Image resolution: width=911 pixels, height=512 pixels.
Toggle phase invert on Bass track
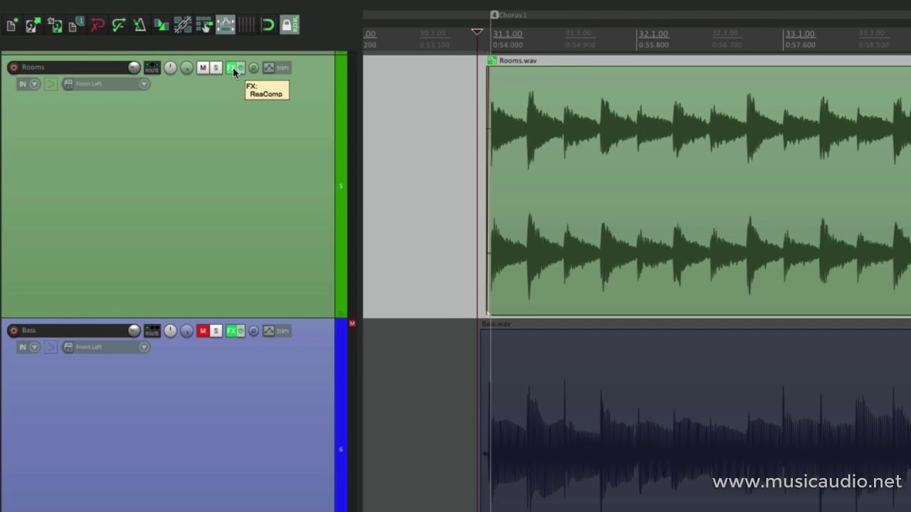253,331
